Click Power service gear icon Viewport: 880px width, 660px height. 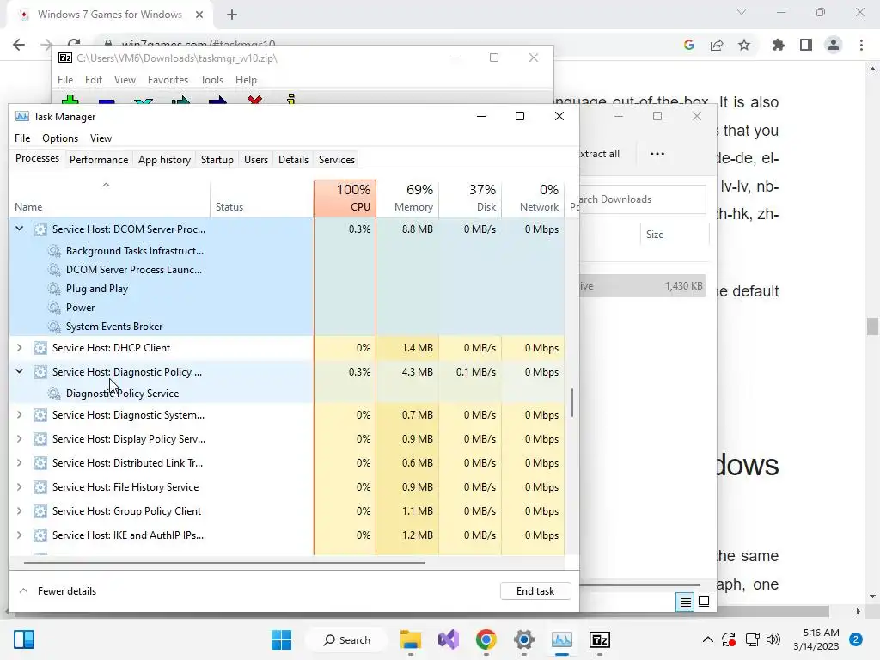pos(54,308)
